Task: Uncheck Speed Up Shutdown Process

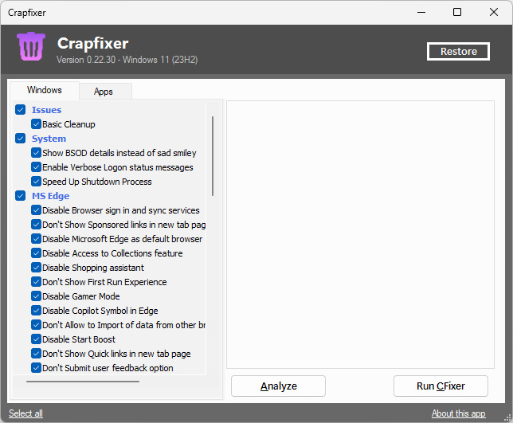Action: 36,182
